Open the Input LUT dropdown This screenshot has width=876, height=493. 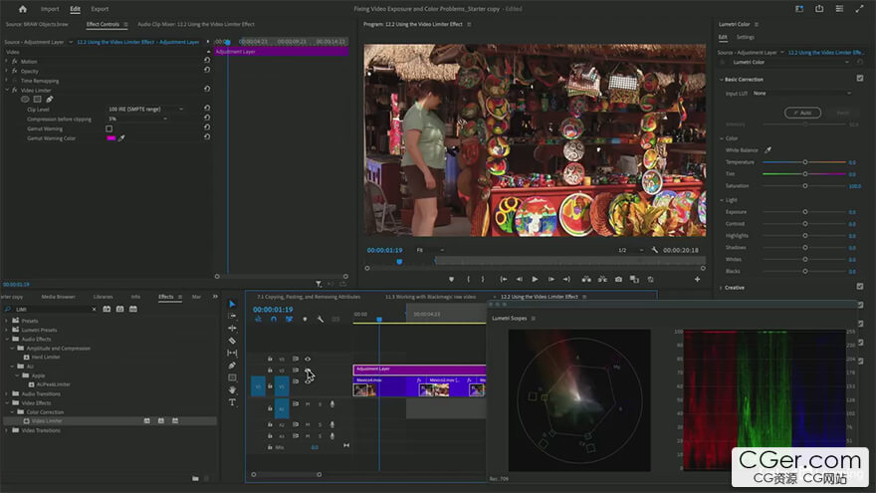pyautogui.click(x=802, y=93)
